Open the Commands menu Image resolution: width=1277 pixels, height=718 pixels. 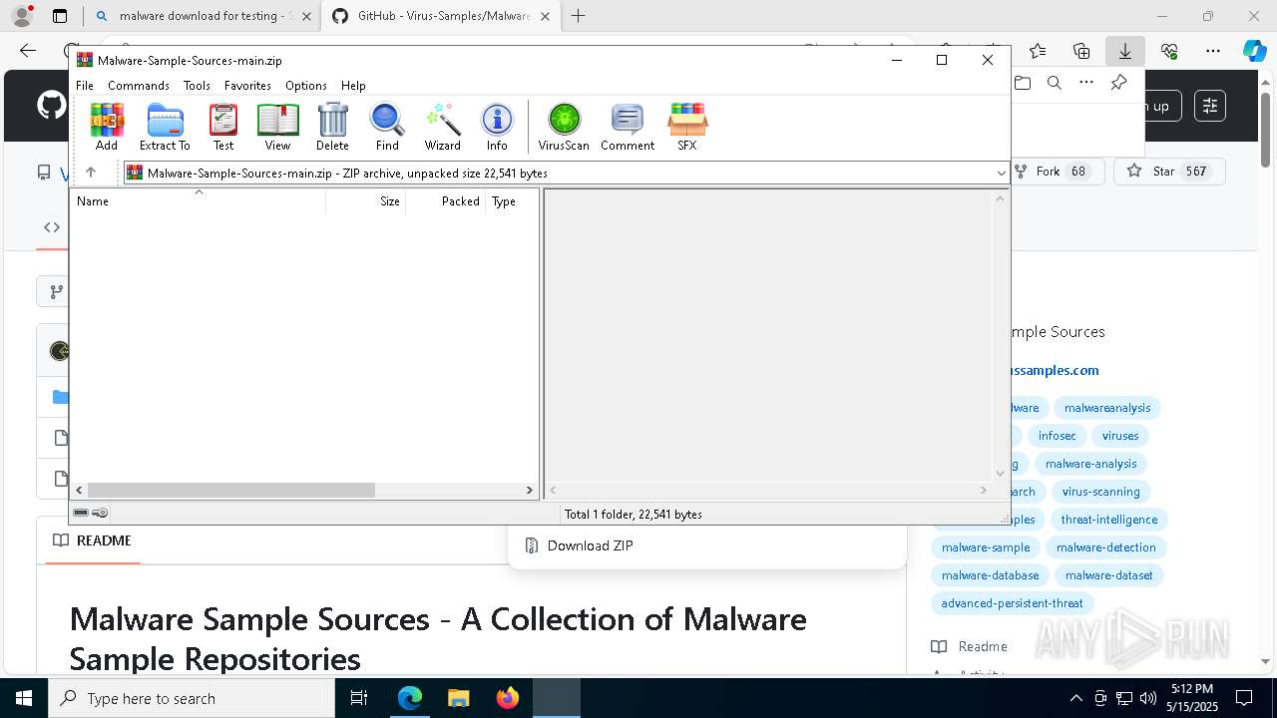(x=139, y=86)
